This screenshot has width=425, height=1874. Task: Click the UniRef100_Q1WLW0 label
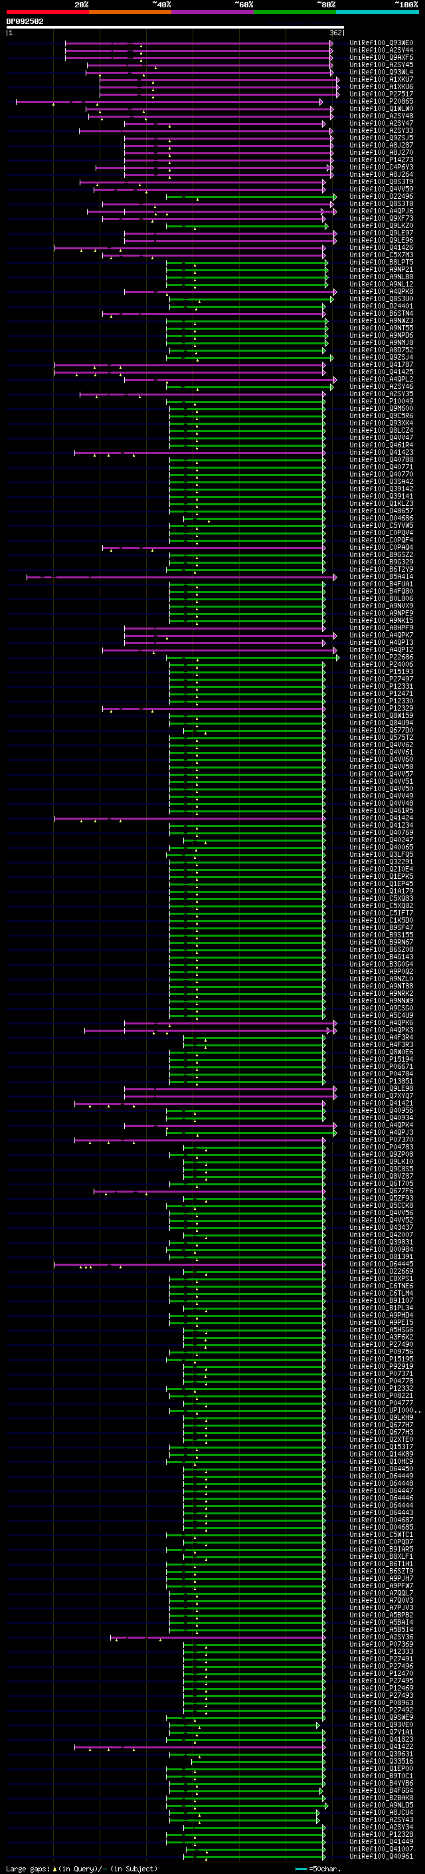coord(381,108)
